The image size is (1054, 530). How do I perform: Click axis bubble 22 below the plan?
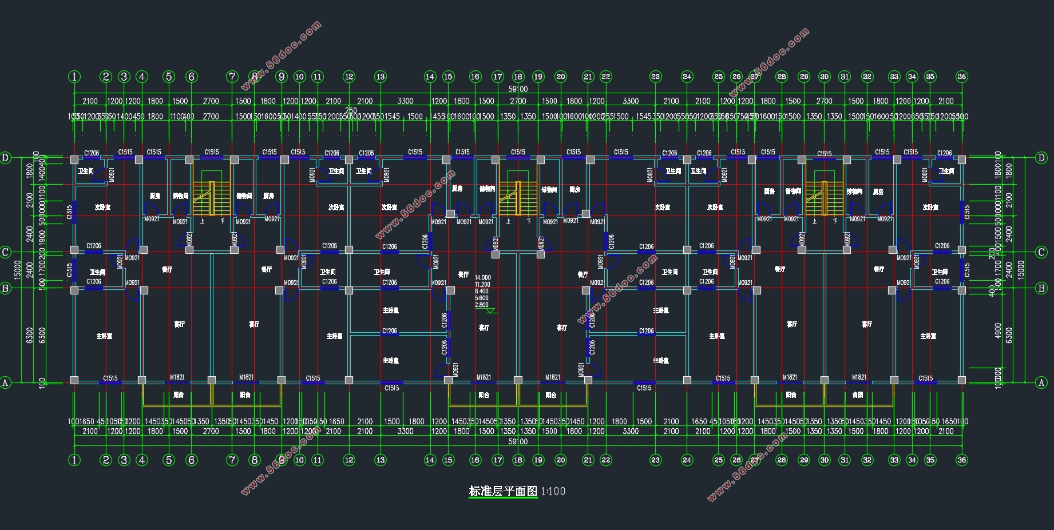[x=606, y=460]
